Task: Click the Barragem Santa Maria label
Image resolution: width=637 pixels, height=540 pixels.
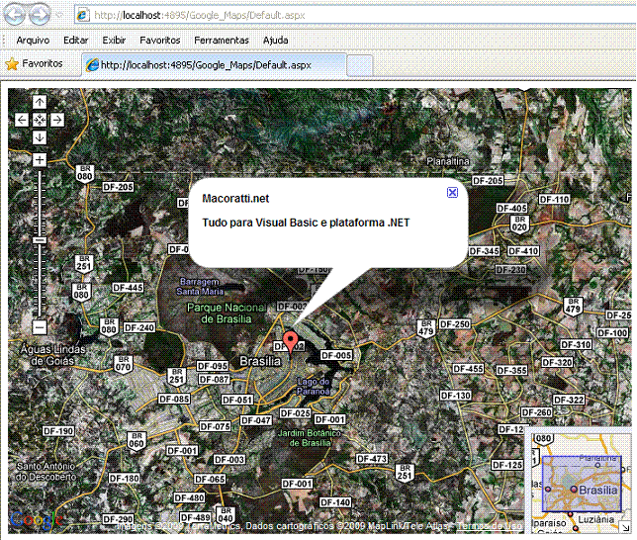Action: pyautogui.click(x=200, y=286)
